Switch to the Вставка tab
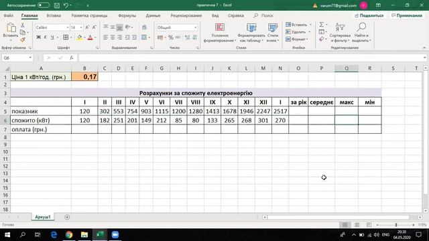The height and width of the screenshot is (241, 429). pyautogui.click(x=54, y=15)
